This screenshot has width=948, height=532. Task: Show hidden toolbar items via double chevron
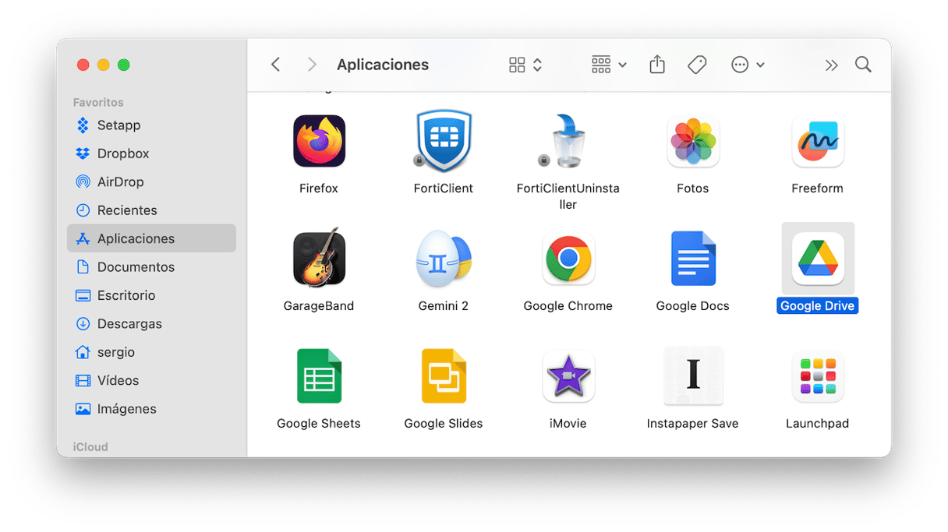[831, 65]
